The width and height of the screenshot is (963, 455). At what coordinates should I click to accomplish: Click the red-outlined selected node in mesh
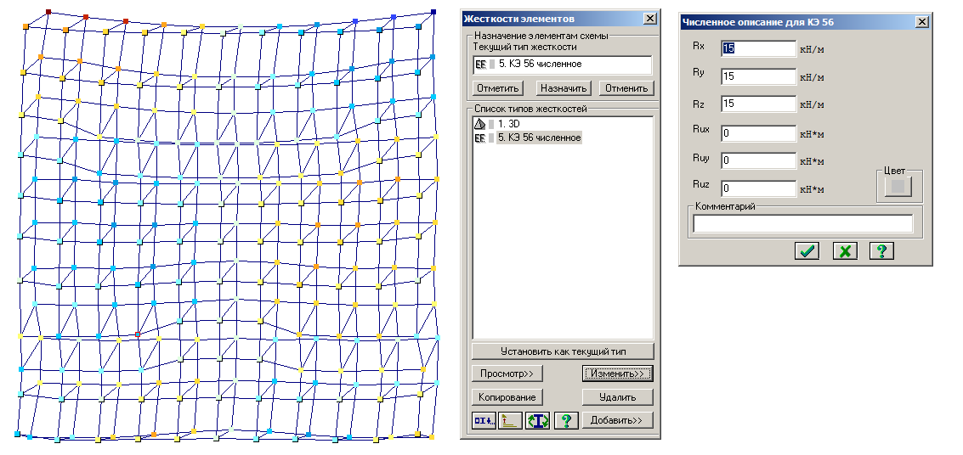tap(138, 334)
